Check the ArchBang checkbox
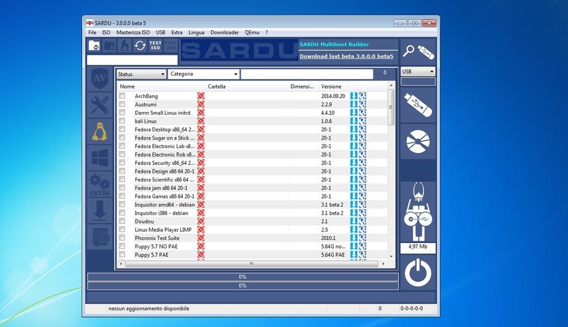Image resolution: width=568 pixels, height=327 pixels. (122, 96)
